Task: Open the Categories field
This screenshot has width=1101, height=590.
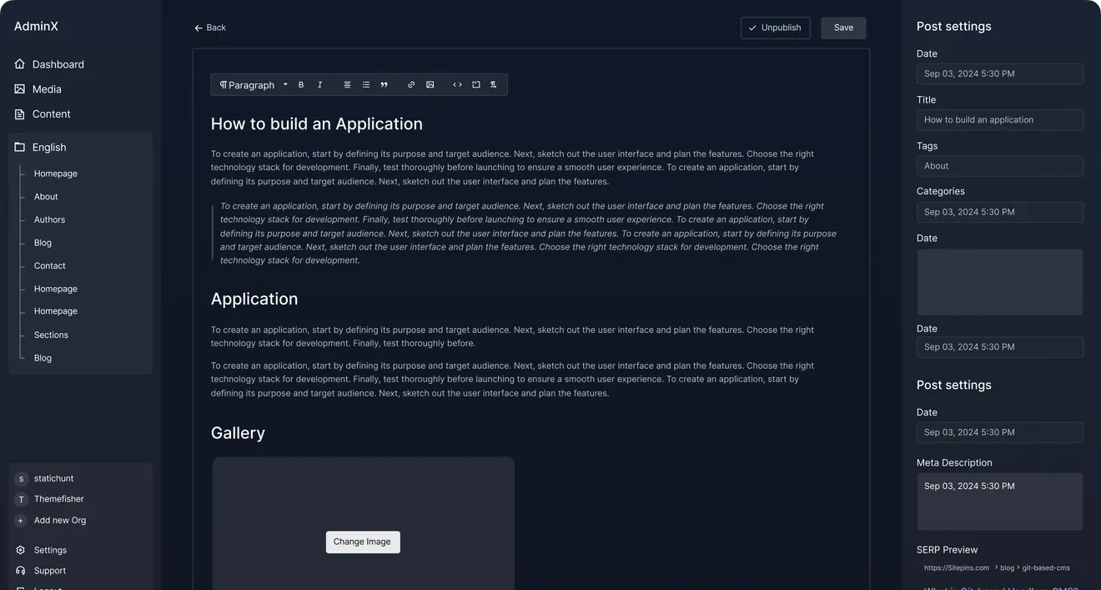Action: coord(999,212)
